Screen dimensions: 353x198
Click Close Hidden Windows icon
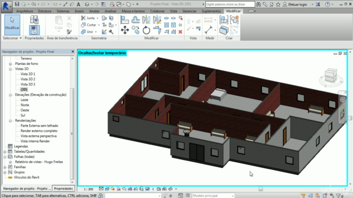112,4
